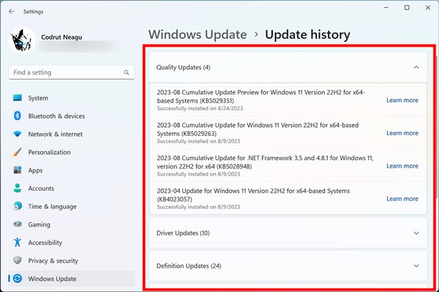Click the Accounts person icon

click(18, 188)
